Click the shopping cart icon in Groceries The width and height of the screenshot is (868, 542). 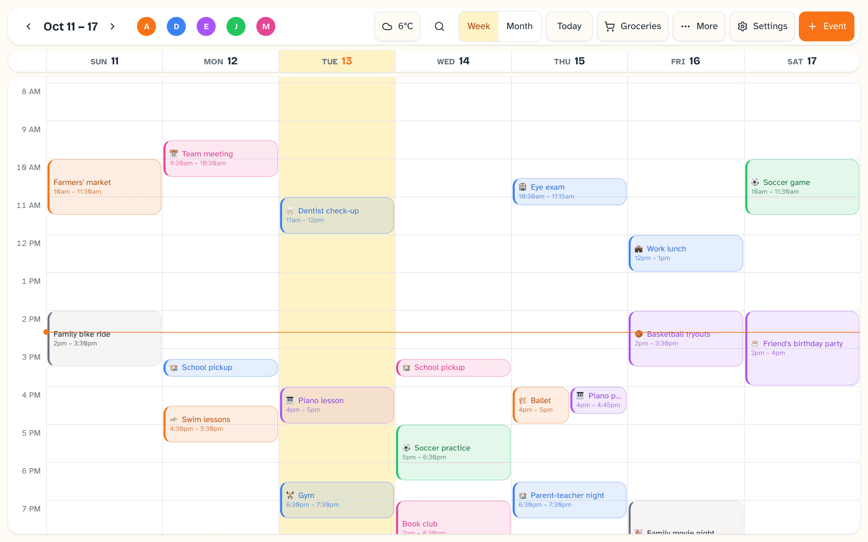coord(610,26)
